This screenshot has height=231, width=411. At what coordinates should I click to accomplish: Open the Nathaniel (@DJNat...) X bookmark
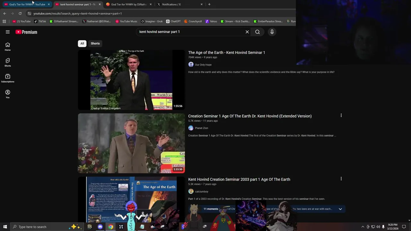point(97,21)
